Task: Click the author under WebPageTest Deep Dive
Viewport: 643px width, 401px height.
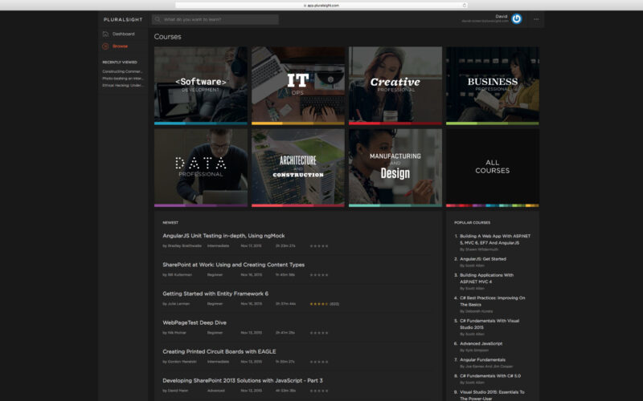Action: 174,333
